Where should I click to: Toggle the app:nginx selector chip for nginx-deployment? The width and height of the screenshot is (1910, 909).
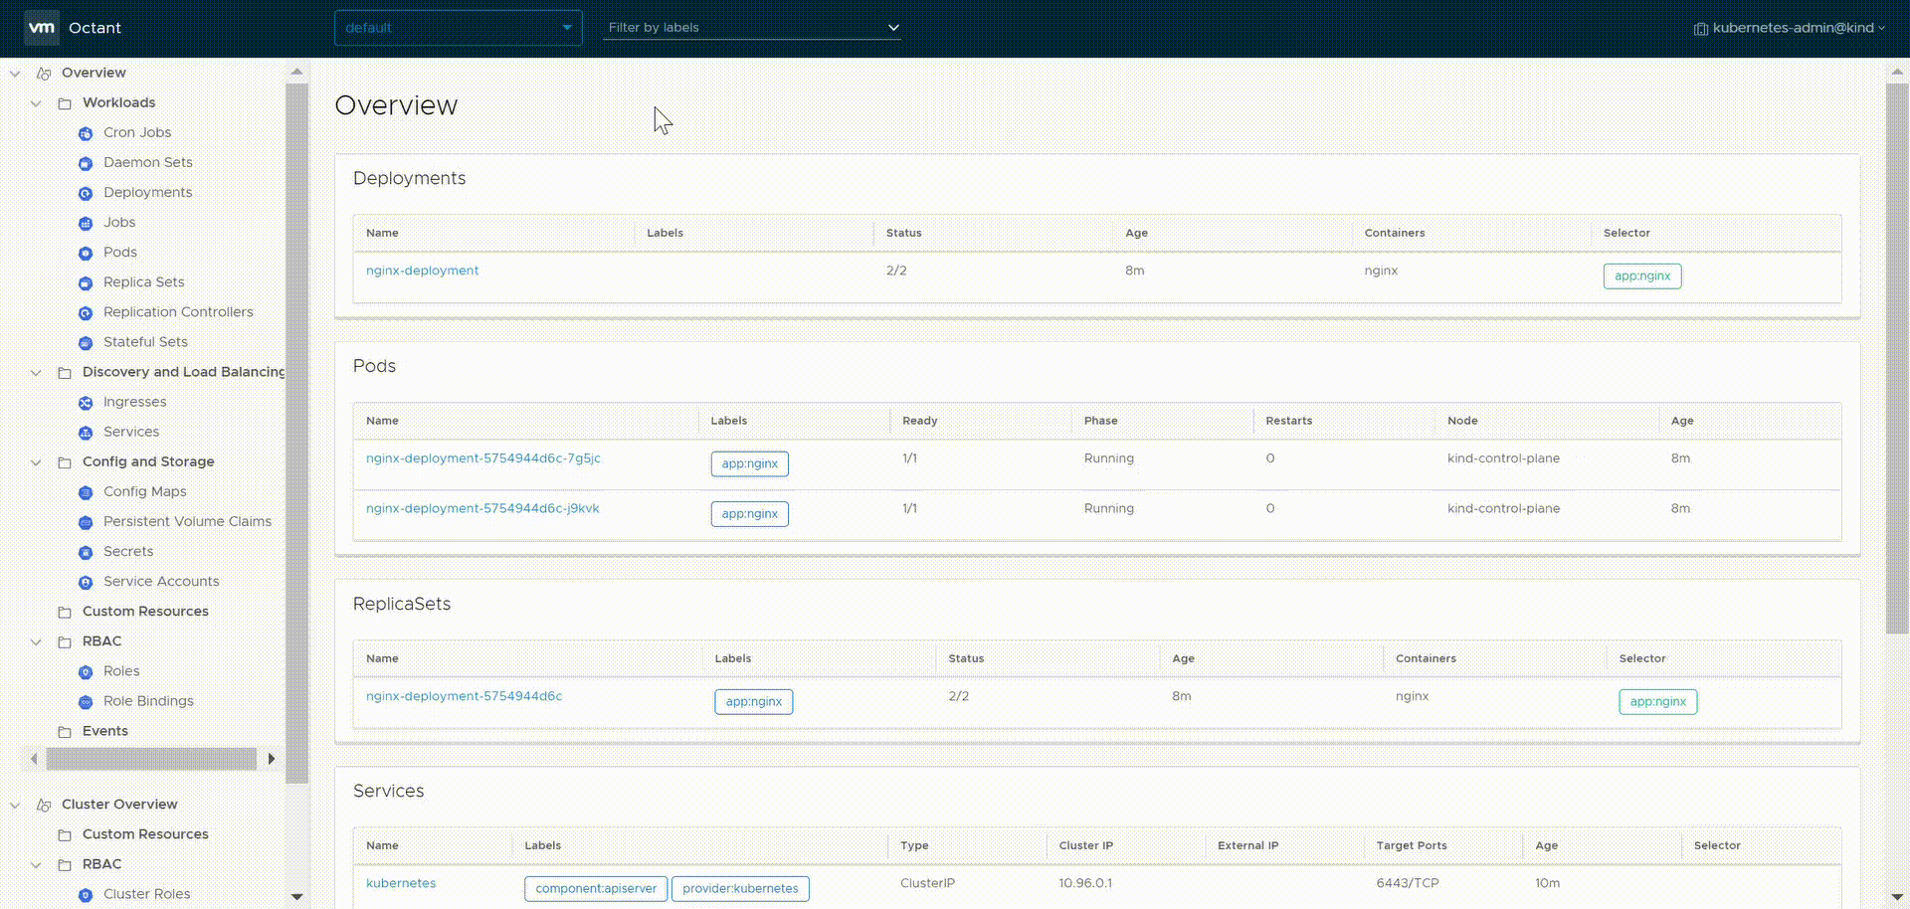click(1641, 275)
